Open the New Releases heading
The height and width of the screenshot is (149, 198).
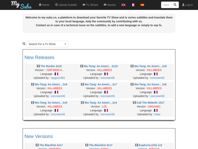39,57
